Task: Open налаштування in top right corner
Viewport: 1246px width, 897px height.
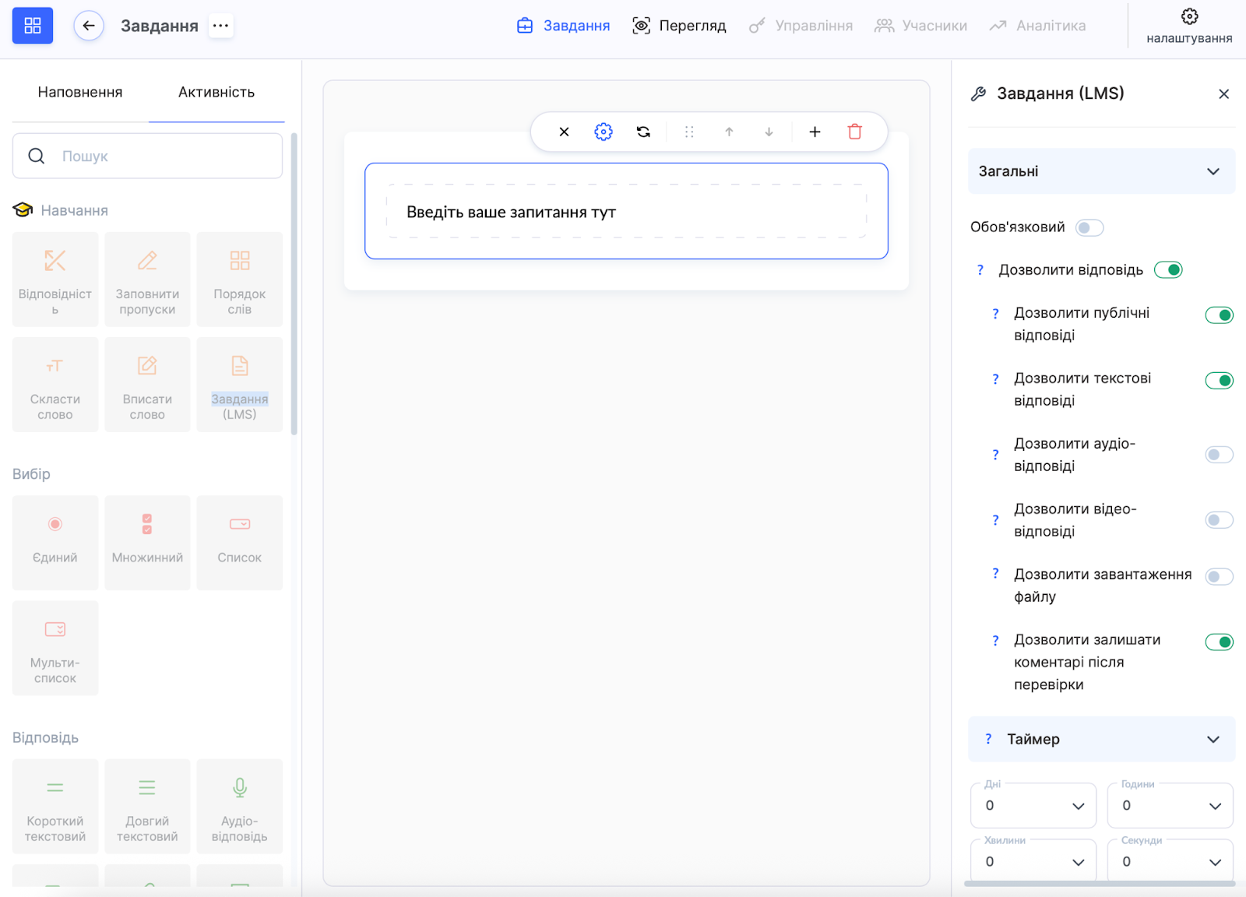Action: [x=1189, y=26]
